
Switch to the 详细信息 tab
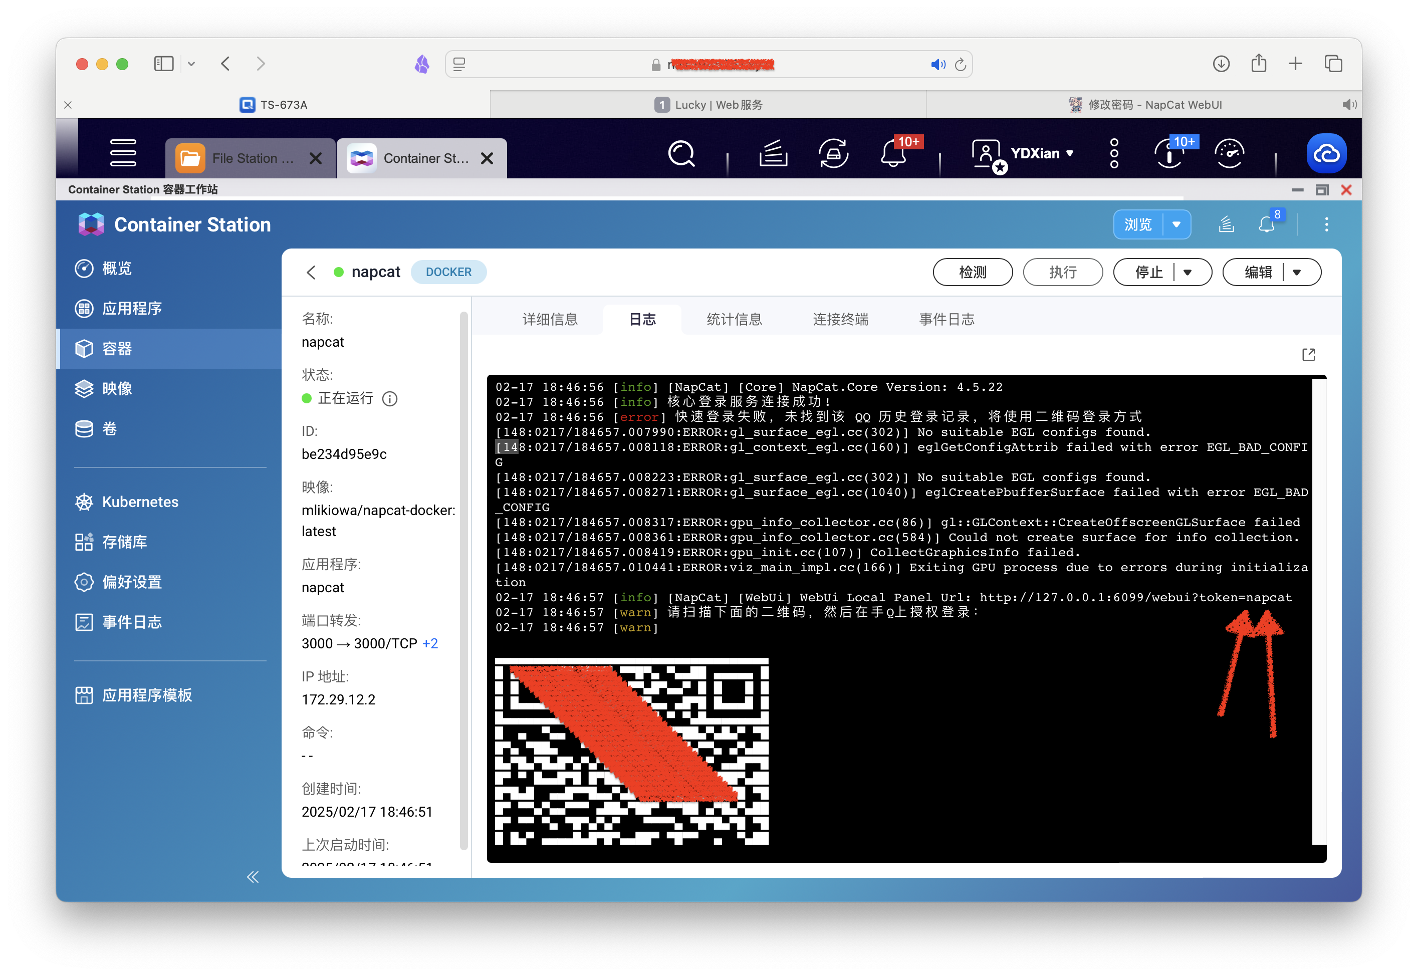click(550, 319)
